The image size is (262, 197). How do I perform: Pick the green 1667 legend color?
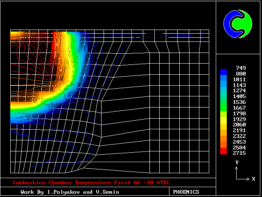click(x=223, y=108)
